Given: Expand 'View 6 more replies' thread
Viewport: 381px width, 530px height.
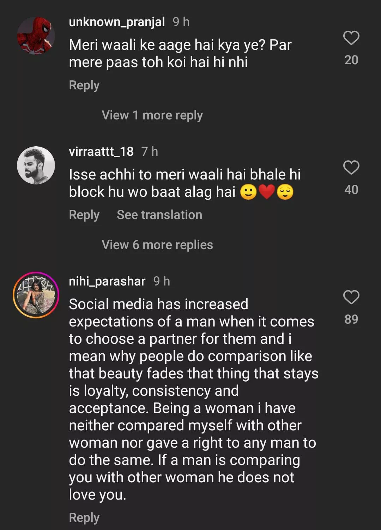Looking at the screenshot, I should tap(157, 245).
